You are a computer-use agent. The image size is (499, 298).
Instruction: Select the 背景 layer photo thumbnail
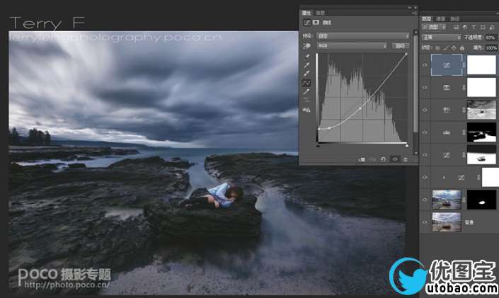pos(447,222)
